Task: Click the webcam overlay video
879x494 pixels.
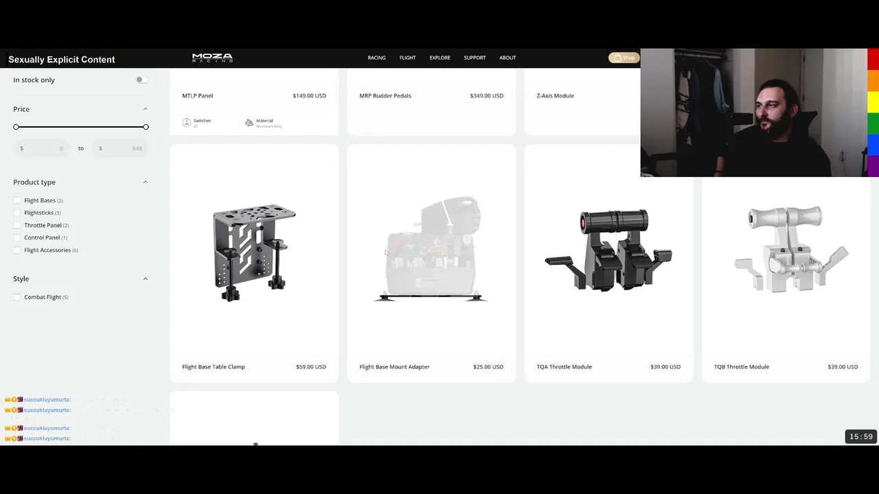Action: click(753, 113)
